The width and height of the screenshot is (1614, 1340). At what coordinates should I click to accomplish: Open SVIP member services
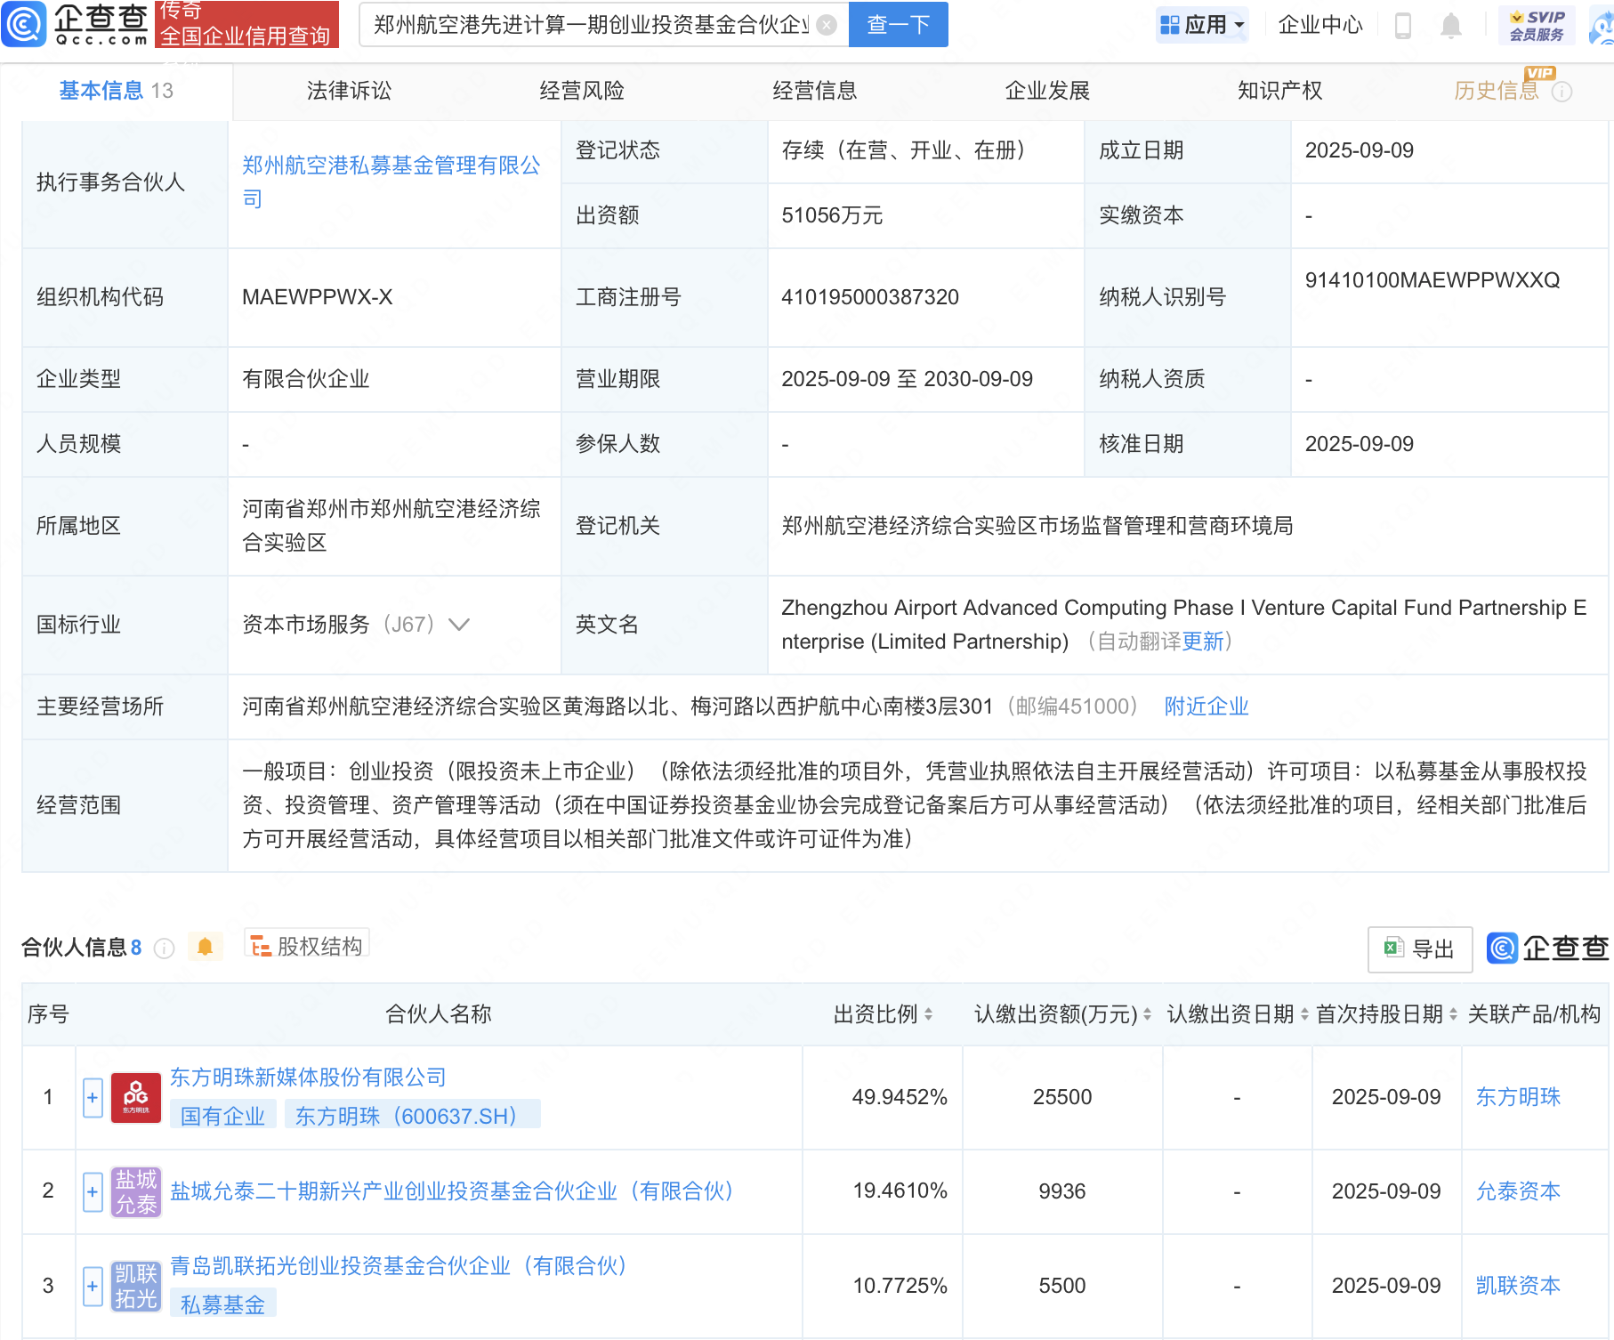1537,25
